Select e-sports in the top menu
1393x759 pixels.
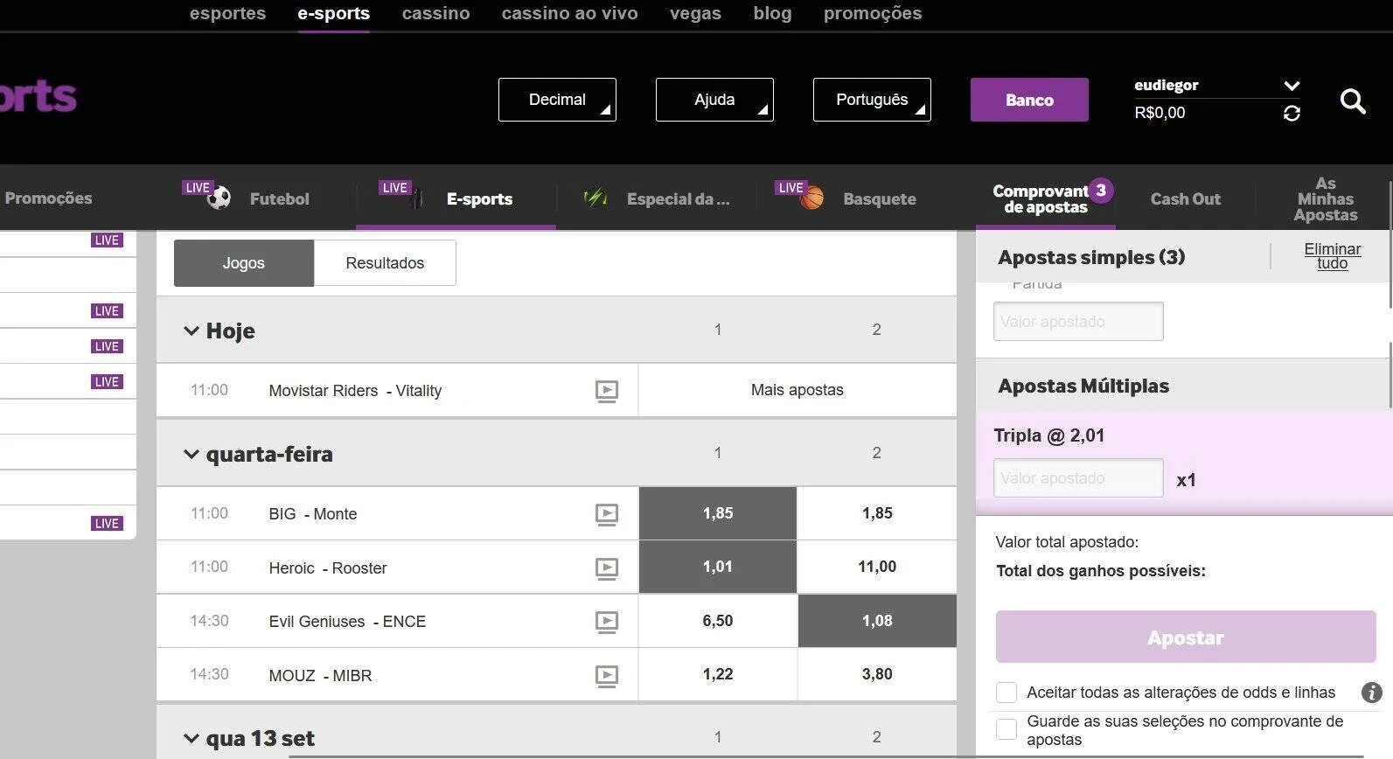click(x=333, y=13)
